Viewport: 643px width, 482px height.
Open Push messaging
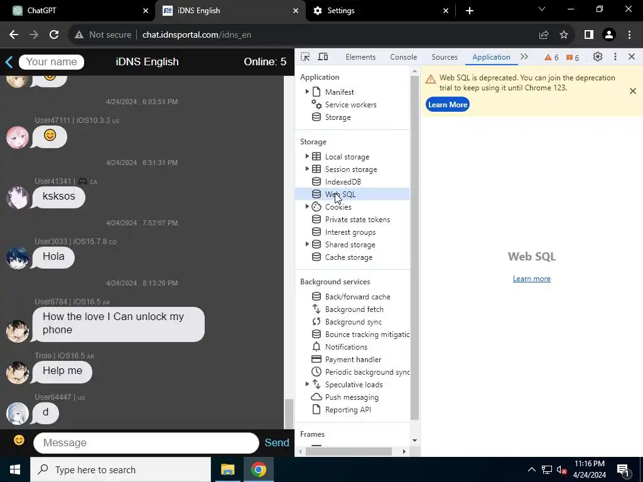tap(352, 397)
